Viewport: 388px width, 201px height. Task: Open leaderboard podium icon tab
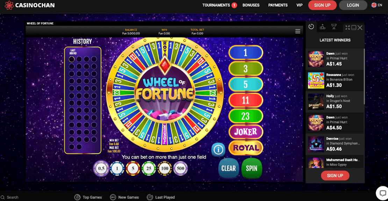(x=322, y=27)
